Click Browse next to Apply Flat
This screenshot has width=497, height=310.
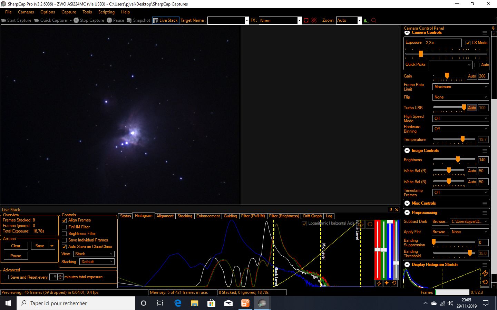(x=440, y=232)
